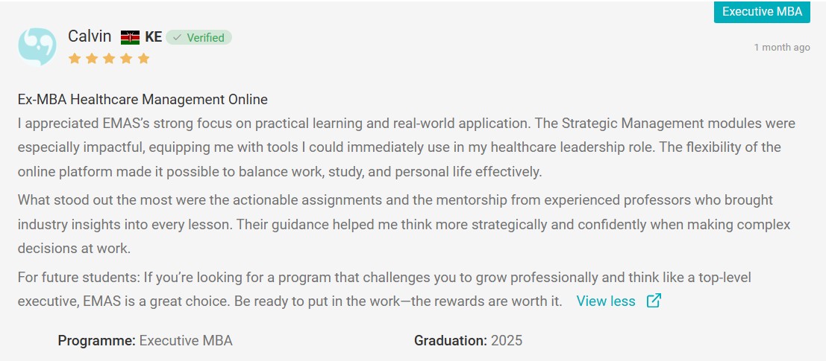This screenshot has width=826, height=361.
Task: Click the Executive MBA tag at top right
Action: point(762,12)
